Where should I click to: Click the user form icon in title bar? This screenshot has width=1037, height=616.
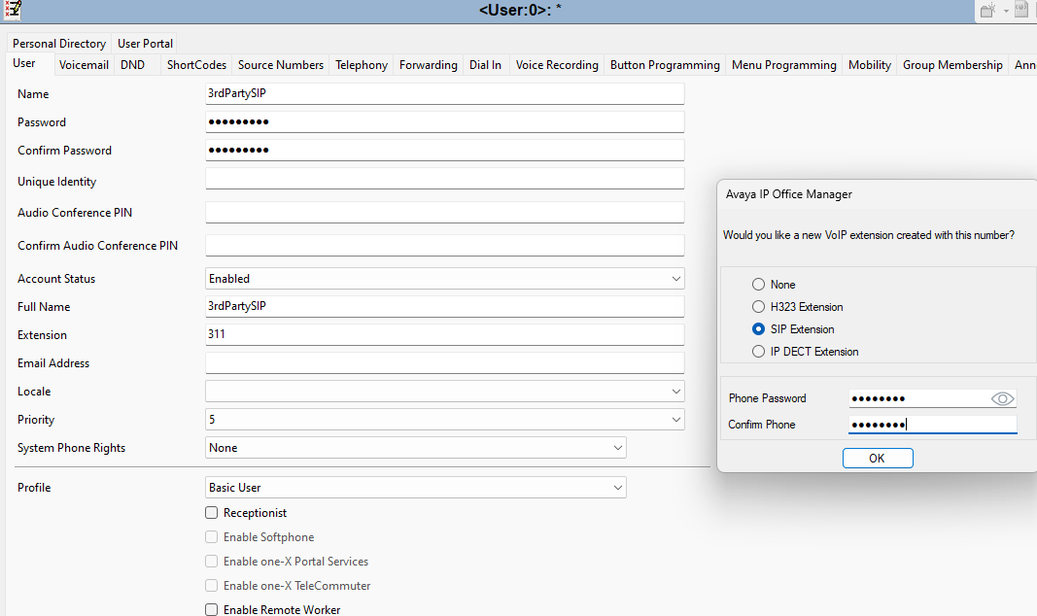[x=13, y=10]
